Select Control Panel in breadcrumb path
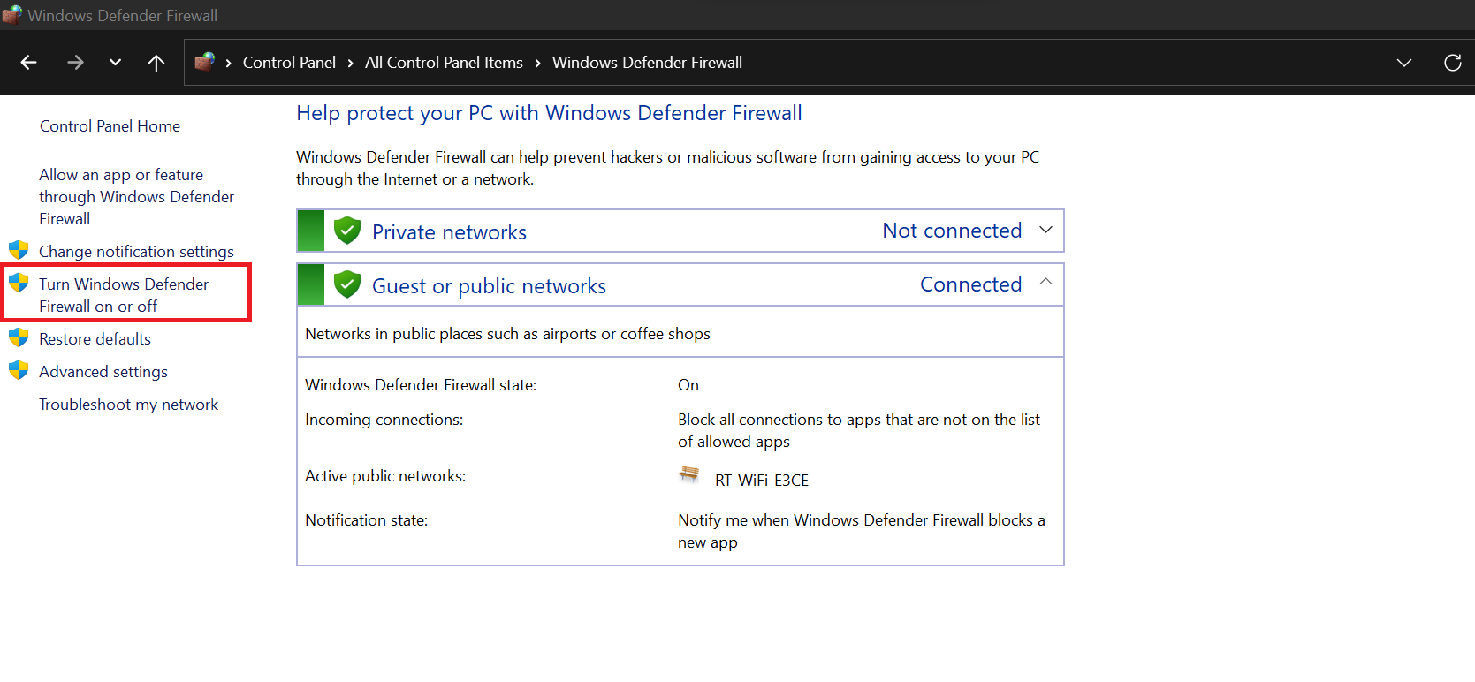1475x682 pixels. [289, 63]
